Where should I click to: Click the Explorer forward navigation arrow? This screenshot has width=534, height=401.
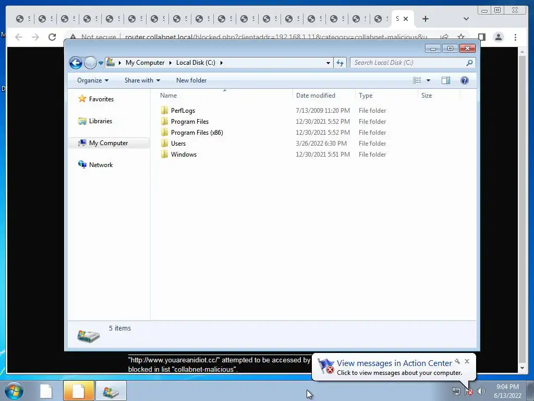point(90,63)
